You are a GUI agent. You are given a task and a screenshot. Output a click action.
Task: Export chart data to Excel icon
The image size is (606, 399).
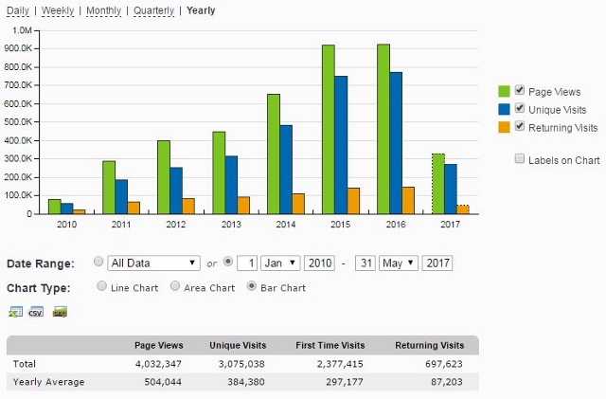click(15, 312)
